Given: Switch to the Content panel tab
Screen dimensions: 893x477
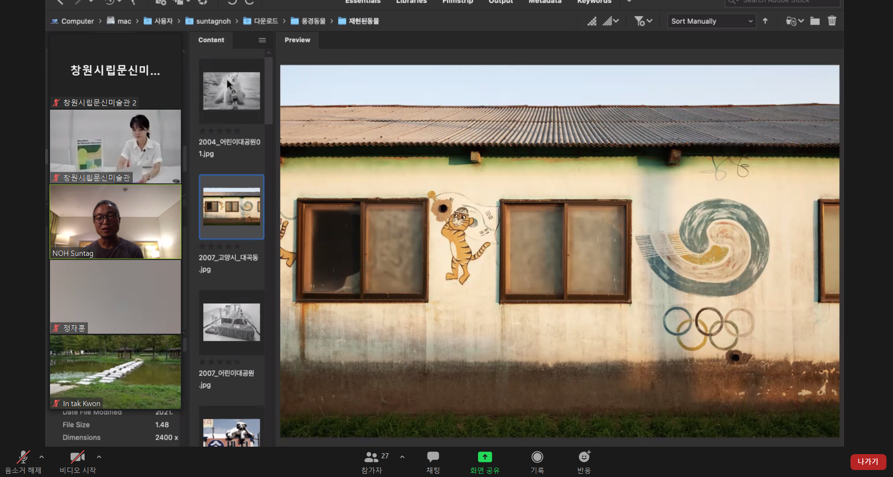Looking at the screenshot, I should click(x=211, y=40).
